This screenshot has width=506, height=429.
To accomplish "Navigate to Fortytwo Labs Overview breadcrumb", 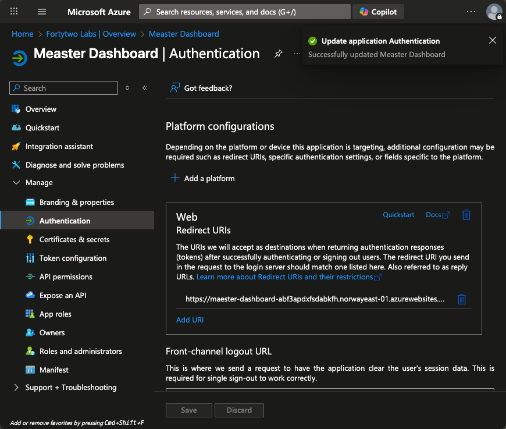I will (91, 34).
